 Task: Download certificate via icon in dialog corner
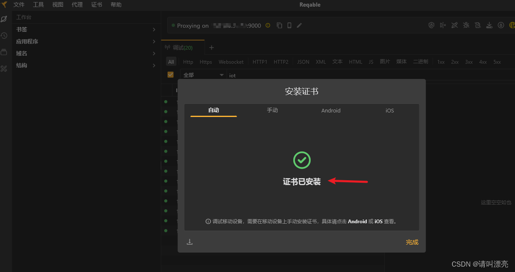(190, 241)
